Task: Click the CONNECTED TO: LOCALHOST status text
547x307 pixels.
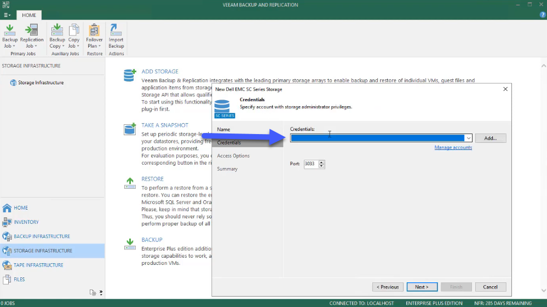Action: click(361, 303)
